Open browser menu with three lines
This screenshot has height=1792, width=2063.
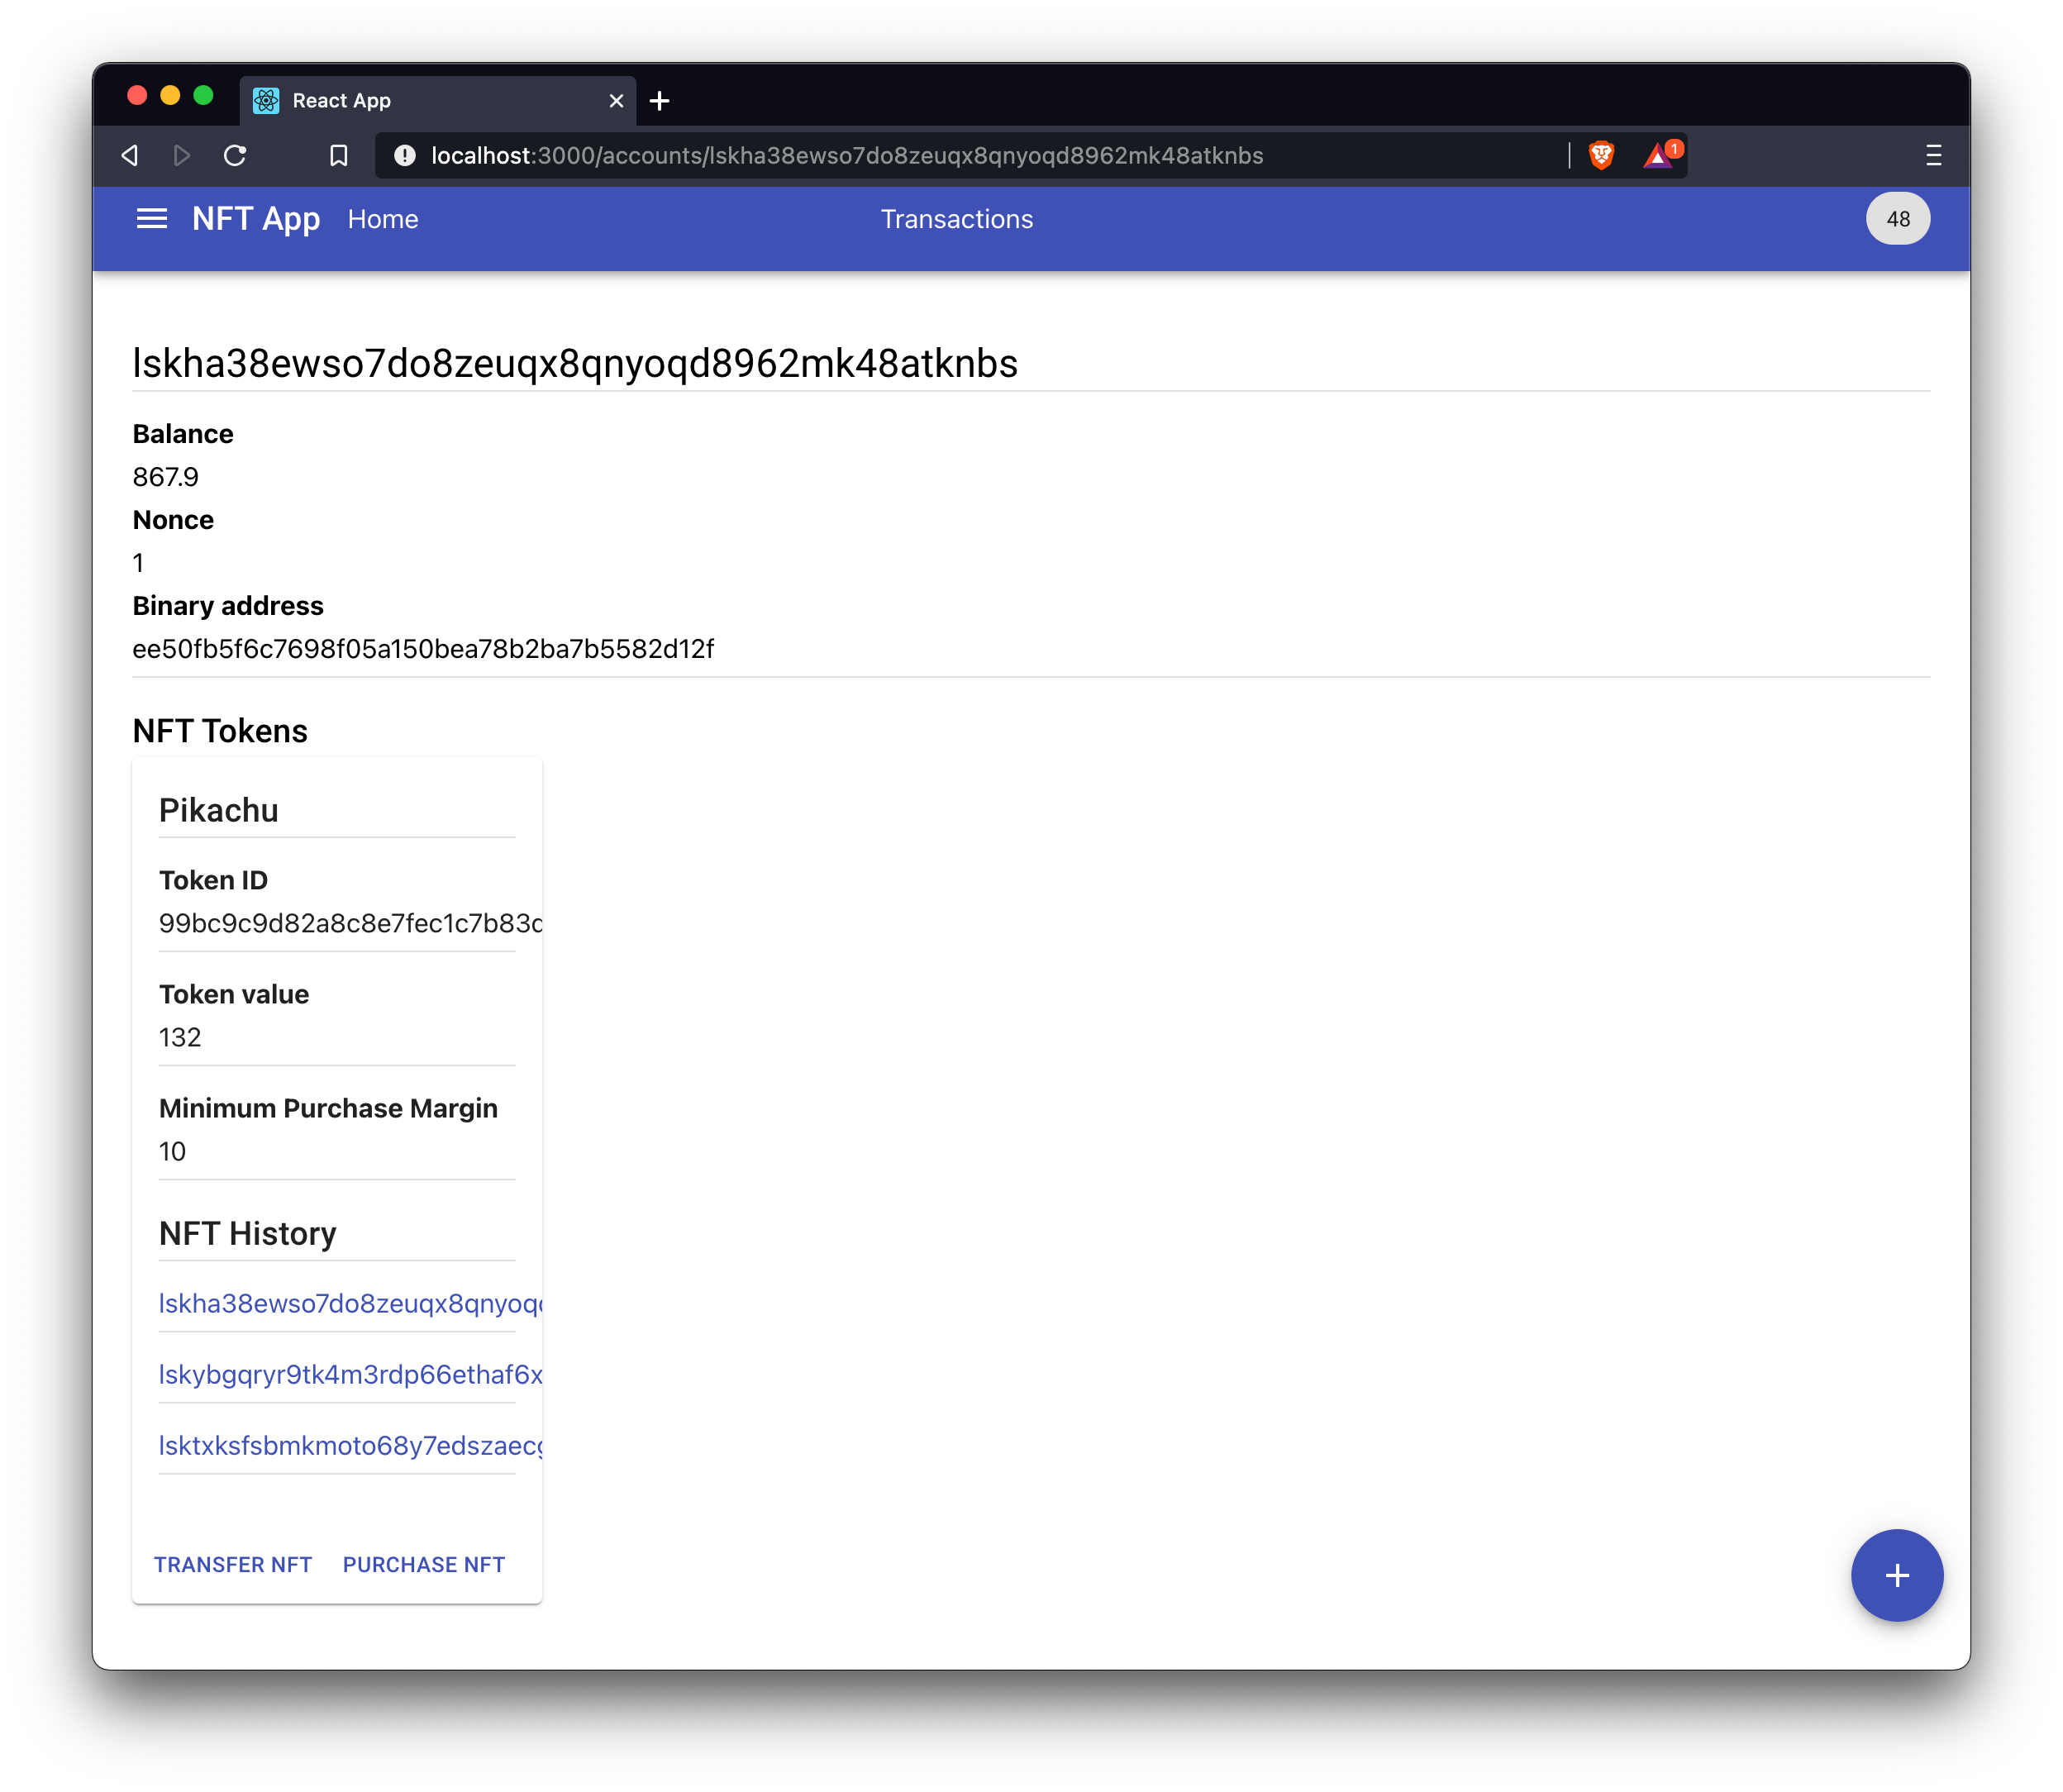tap(1933, 156)
